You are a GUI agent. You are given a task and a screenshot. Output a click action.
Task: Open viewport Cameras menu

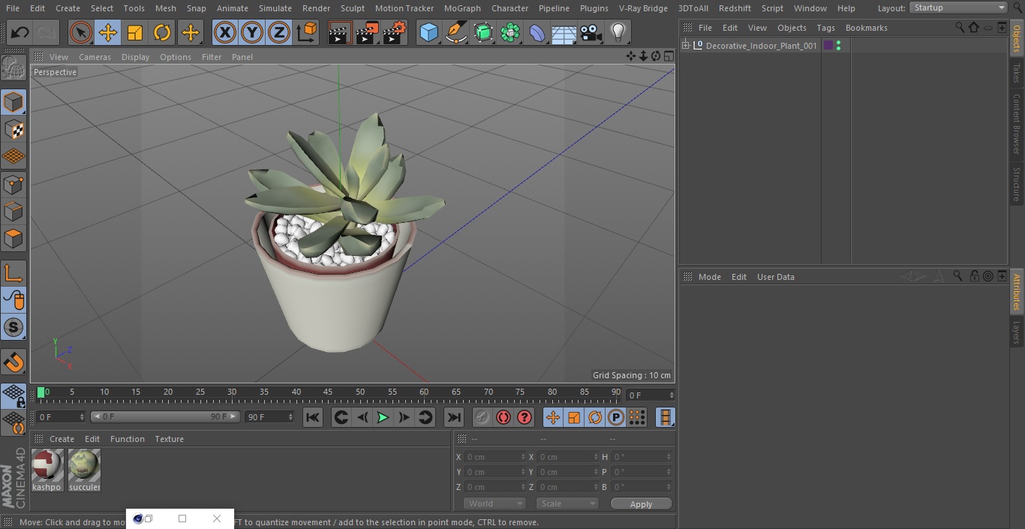click(x=95, y=57)
